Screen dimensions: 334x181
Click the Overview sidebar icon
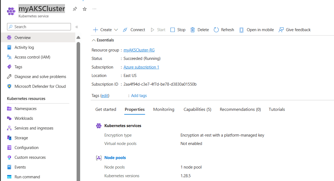[9, 38]
